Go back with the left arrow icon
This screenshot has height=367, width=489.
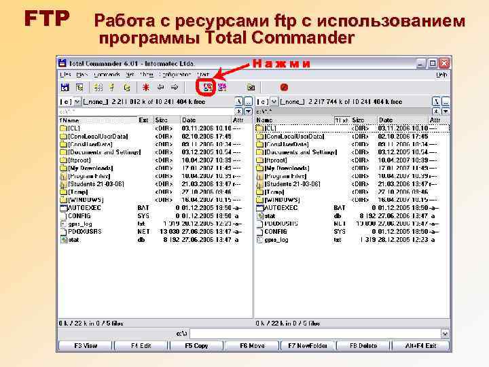160,88
